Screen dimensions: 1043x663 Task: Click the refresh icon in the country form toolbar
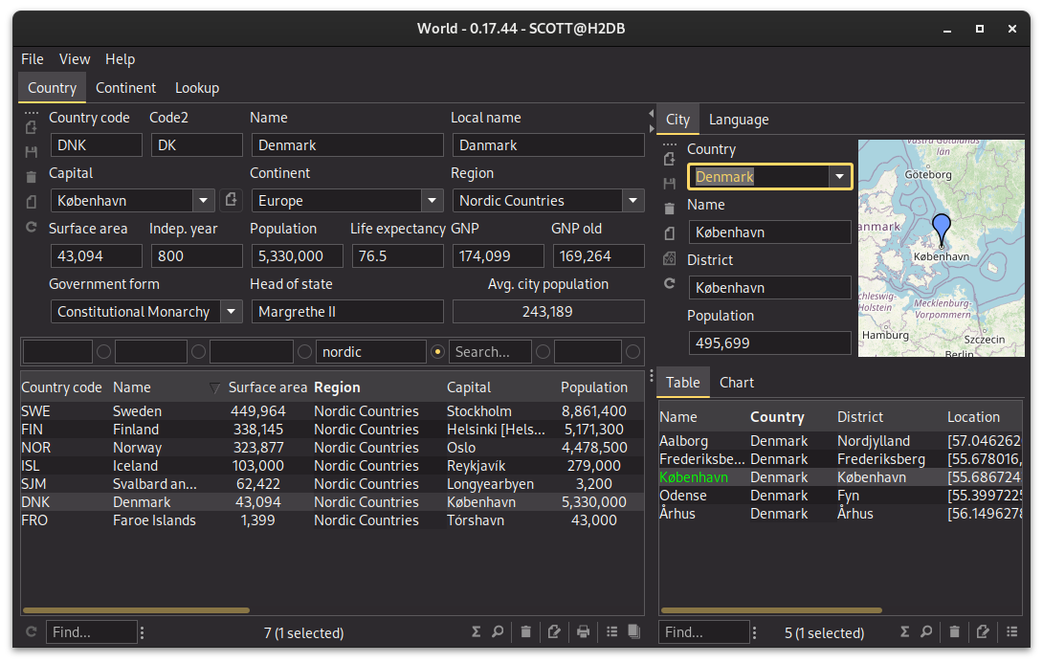click(x=31, y=227)
